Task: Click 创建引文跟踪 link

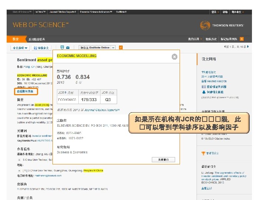Action: point(215,92)
